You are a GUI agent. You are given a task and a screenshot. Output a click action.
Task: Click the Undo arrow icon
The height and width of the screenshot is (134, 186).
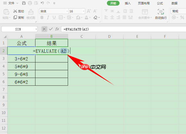click(42, 3)
